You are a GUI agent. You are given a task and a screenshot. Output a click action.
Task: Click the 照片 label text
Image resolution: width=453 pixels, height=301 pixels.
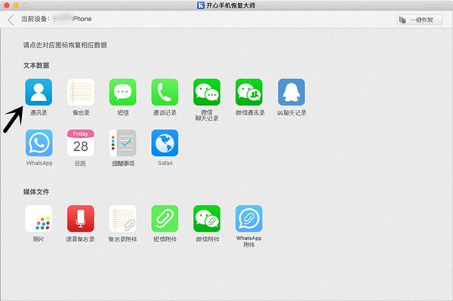(x=39, y=239)
